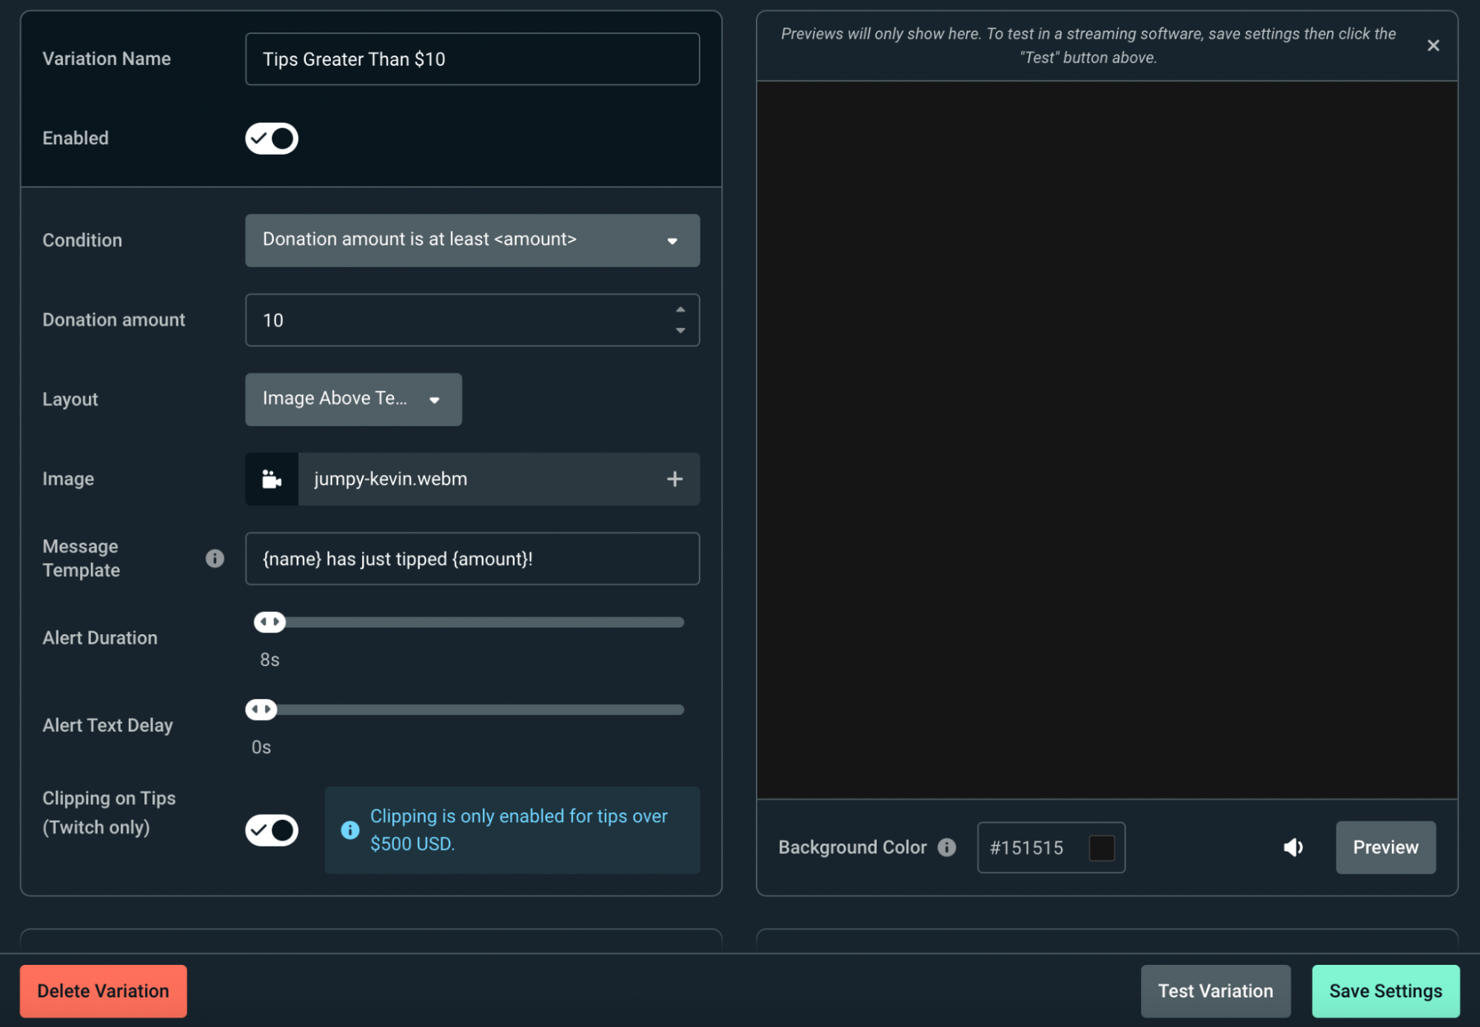Dismiss the preview notice with the X icon
The height and width of the screenshot is (1027, 1480).
pyautogui.click(x=1433, y=45)
